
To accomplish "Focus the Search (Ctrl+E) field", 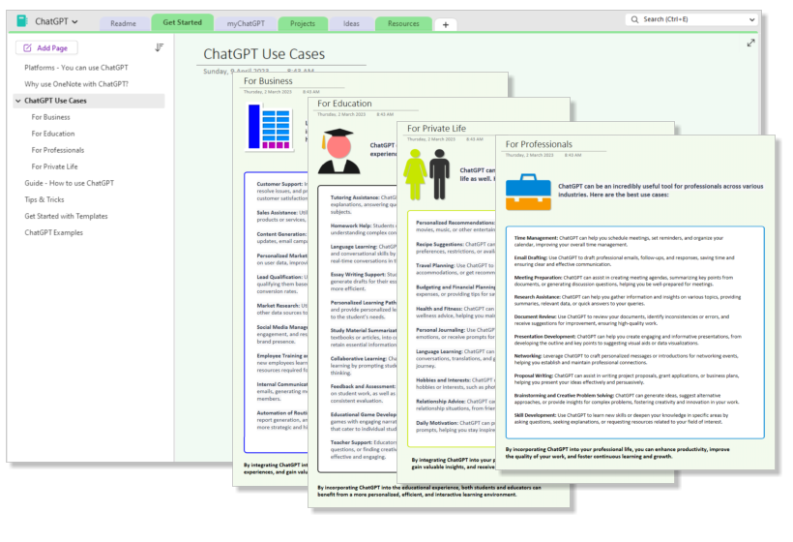I will point(691,19).
